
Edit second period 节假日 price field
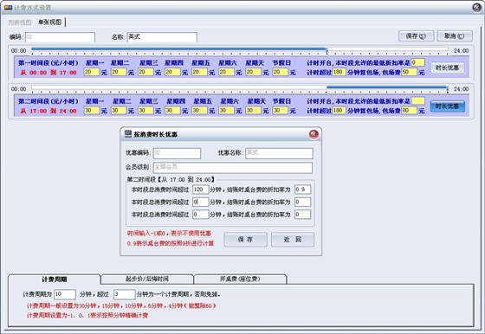coord(281,110)
